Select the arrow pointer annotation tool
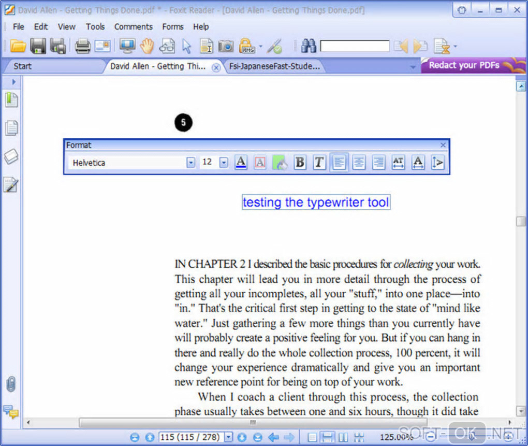 click(186, 46)
